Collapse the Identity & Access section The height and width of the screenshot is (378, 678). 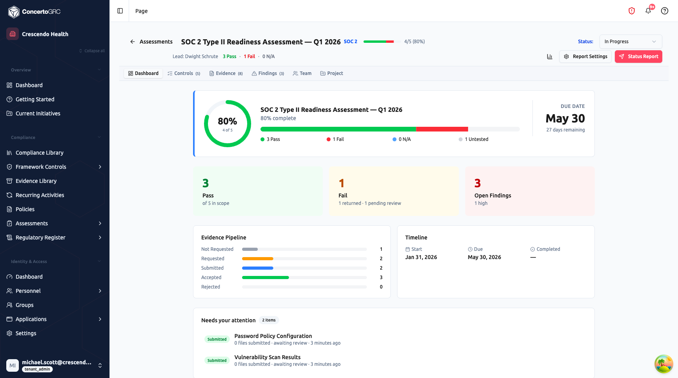pyautogui.click(x=99, y=261)
